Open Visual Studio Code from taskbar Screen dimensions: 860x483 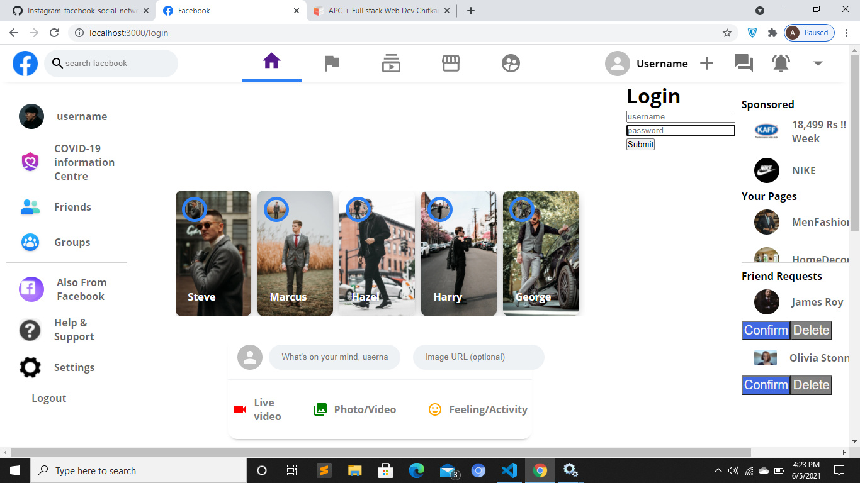pos(509,470)
